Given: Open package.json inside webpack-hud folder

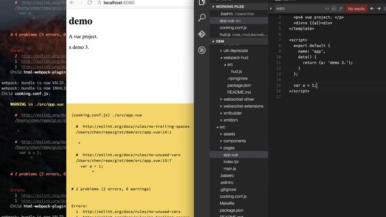Looking at the screenshot, I should (x=239, y=86).
